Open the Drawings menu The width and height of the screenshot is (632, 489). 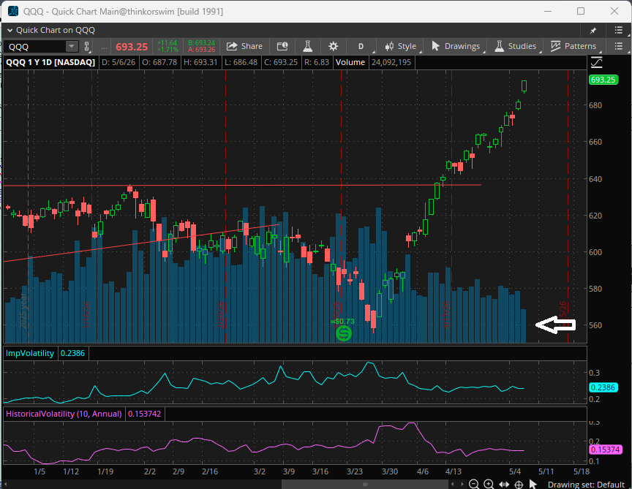pos(456,46)
